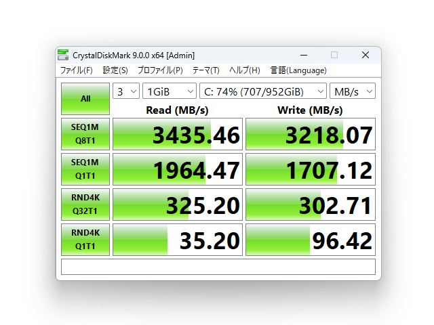Open the 1GiB test size dropdown
This screenshot has height=325, width=434.
[170, 91]
